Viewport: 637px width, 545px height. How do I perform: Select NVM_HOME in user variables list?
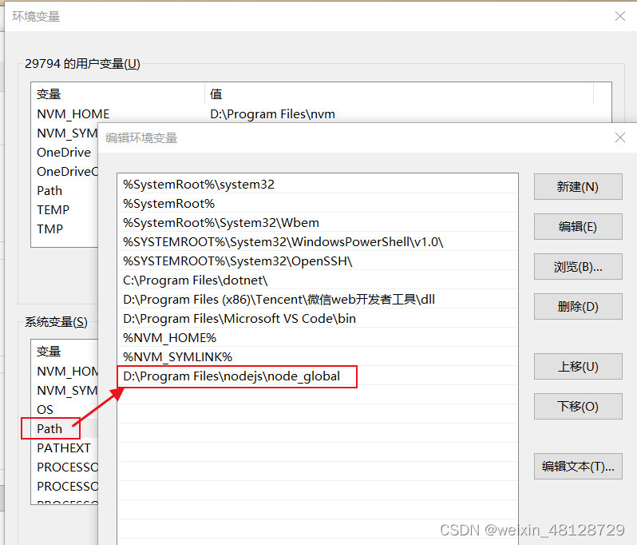pyautogui.click(x=73, y=114)
